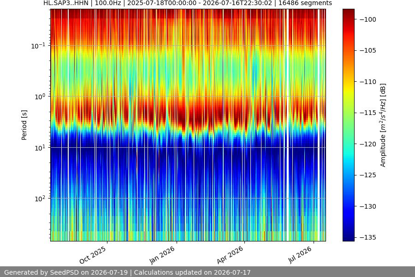Screen dimensions: 415x277
Task: Click the -120 colorbar tick label
Action: 368,144
